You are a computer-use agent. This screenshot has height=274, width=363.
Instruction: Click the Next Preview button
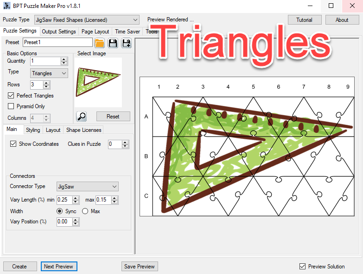point(58,267)
